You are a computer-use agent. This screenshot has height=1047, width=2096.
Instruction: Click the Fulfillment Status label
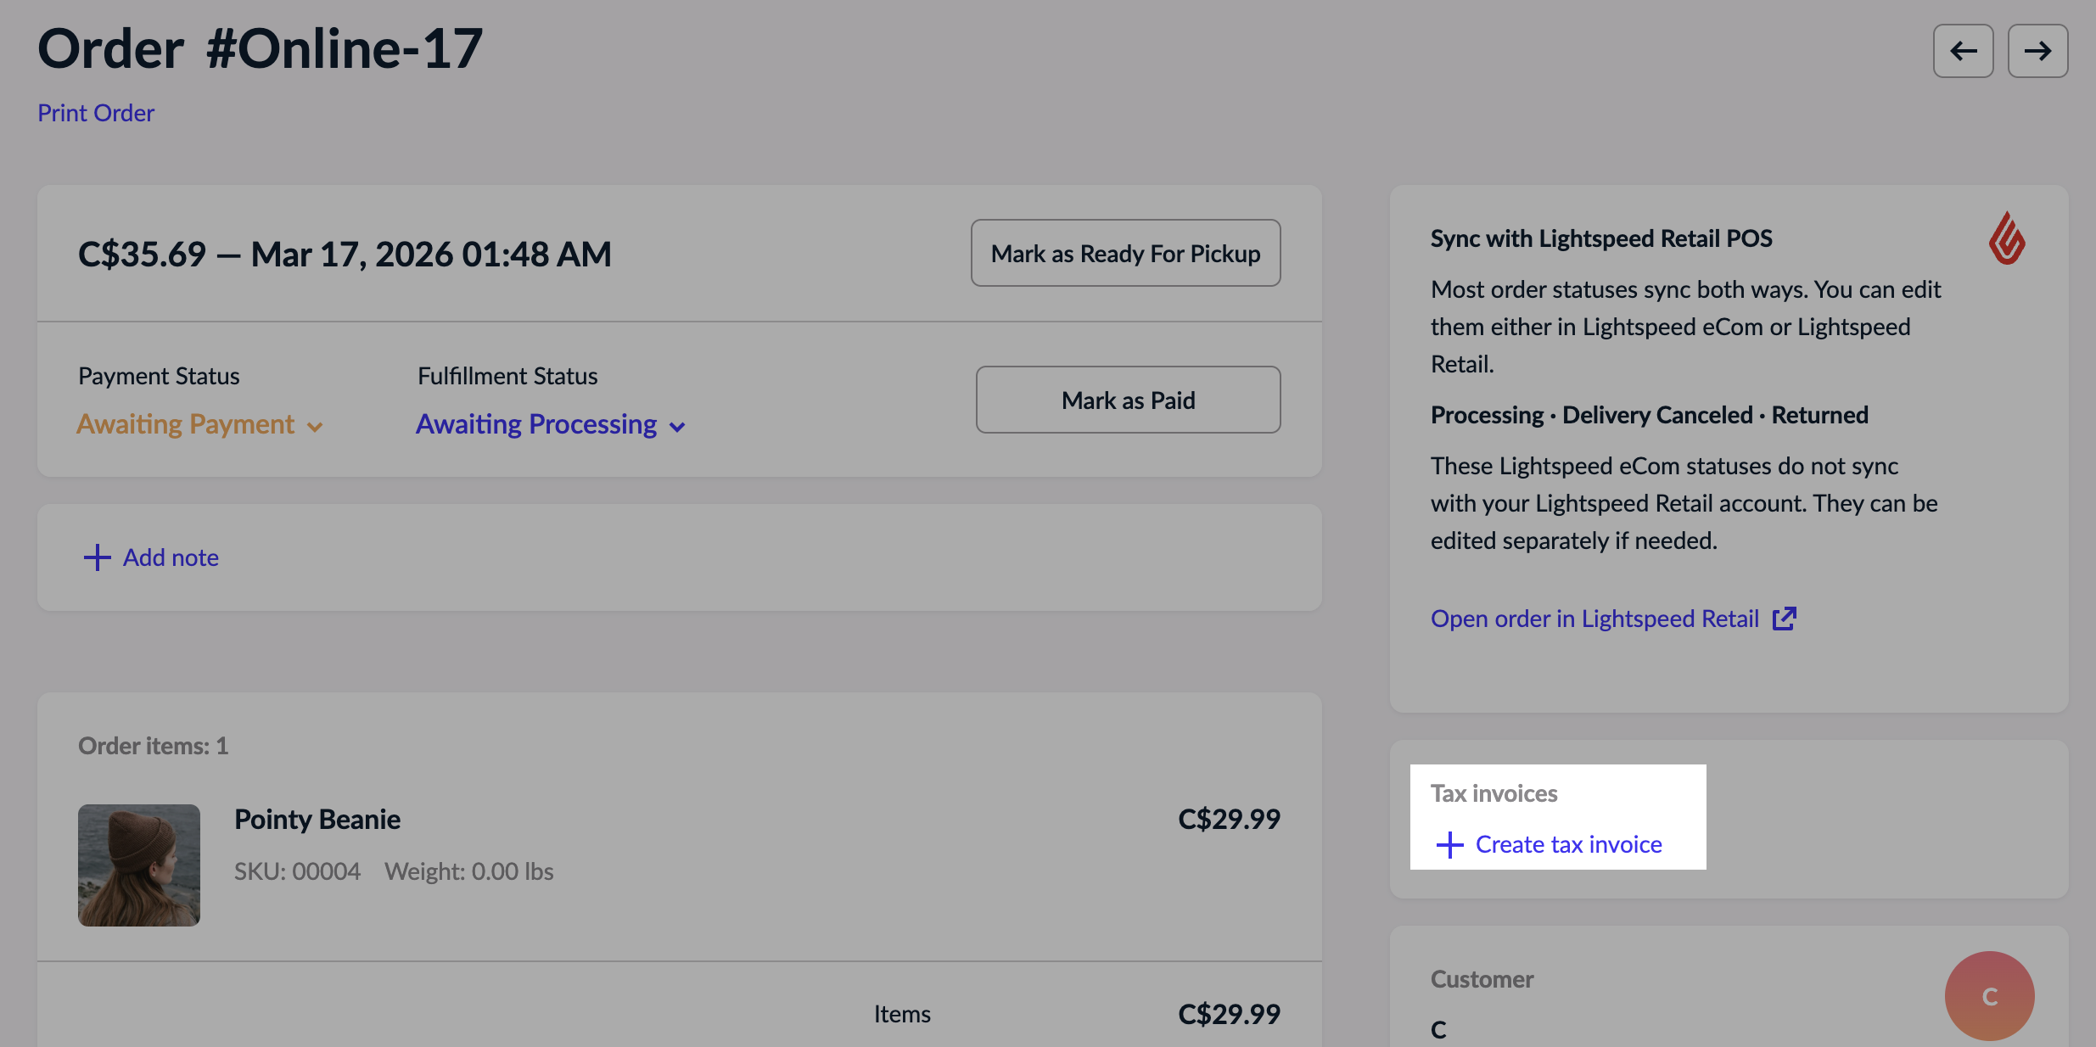(507, 376)
